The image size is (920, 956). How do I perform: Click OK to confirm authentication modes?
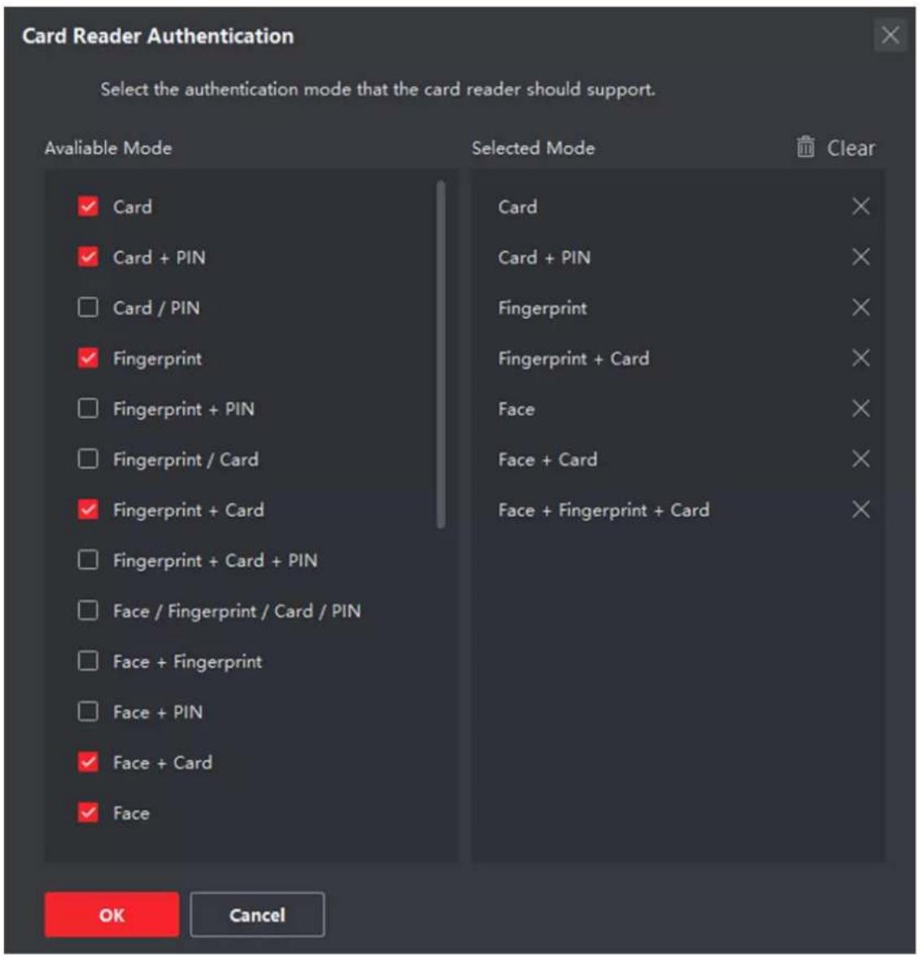pos(111,915)
